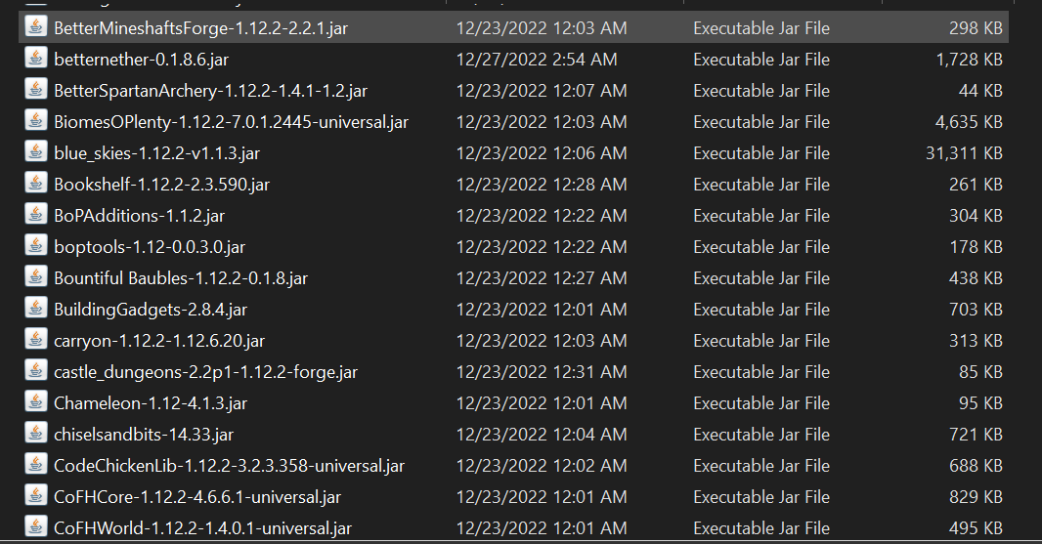1042x544 pixels.
Task: Click the BetterMineshaftsForge jar file icon
Action: pyautogui.click(x=36, y=26)
